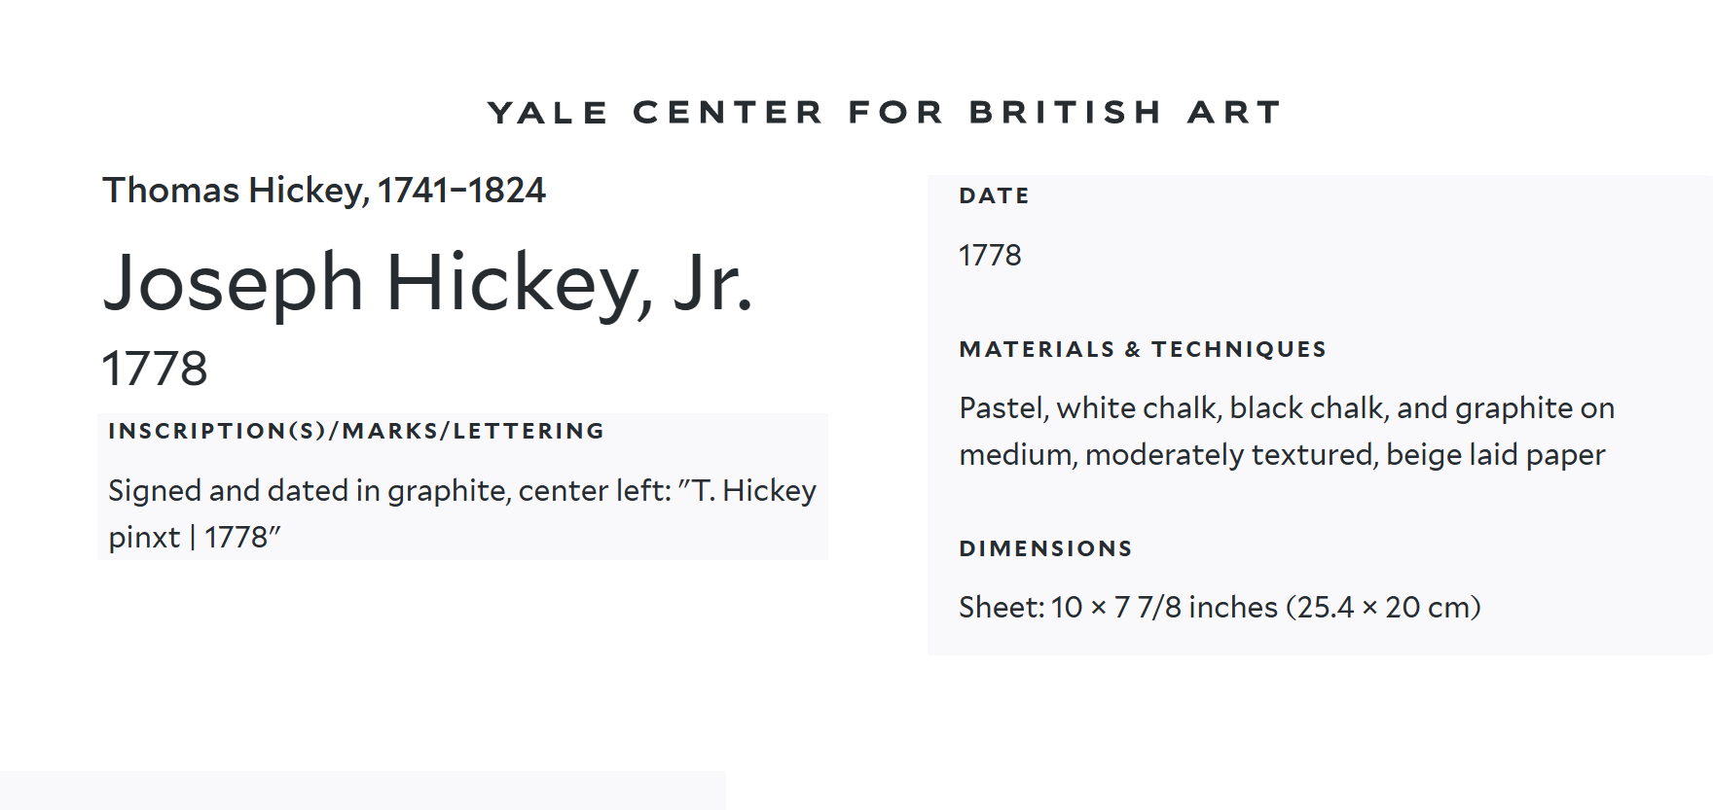This screenshot has width=1713, height=810.
Task: Click the 'Sheet: 10 × 7 7/8 inches' text
Action: point(1117,608)
